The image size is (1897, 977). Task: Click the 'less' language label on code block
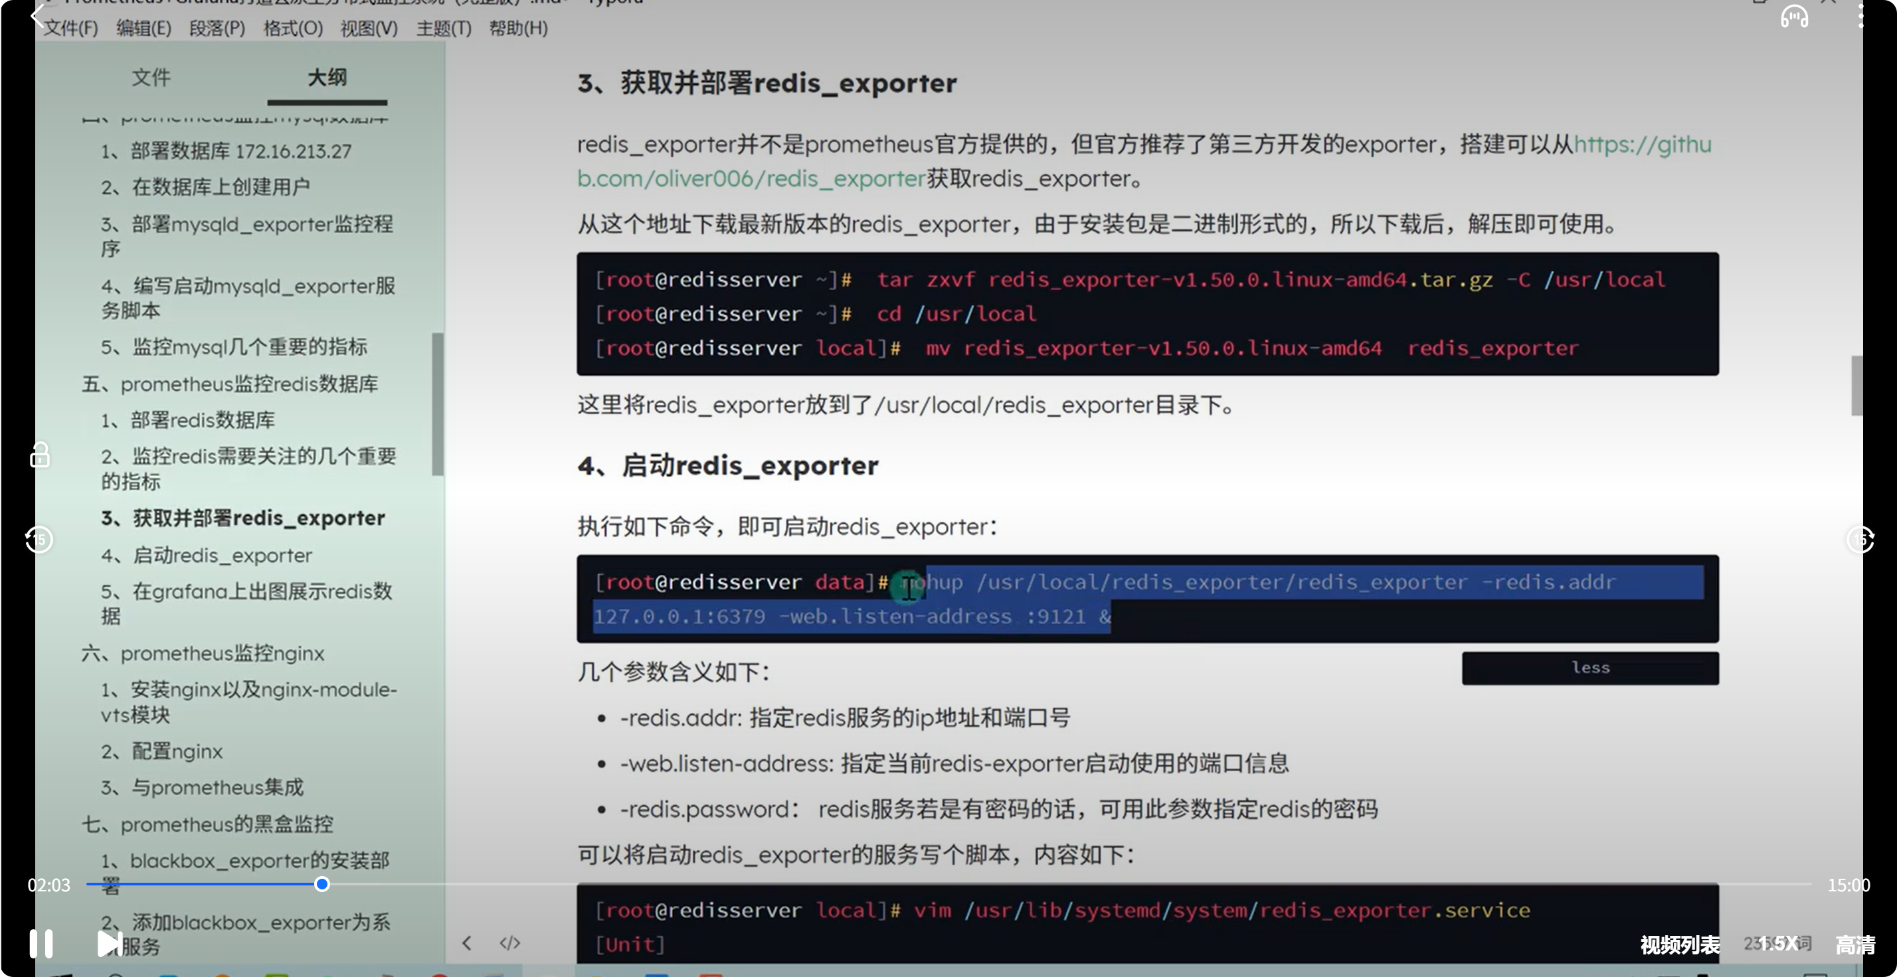1590,668
